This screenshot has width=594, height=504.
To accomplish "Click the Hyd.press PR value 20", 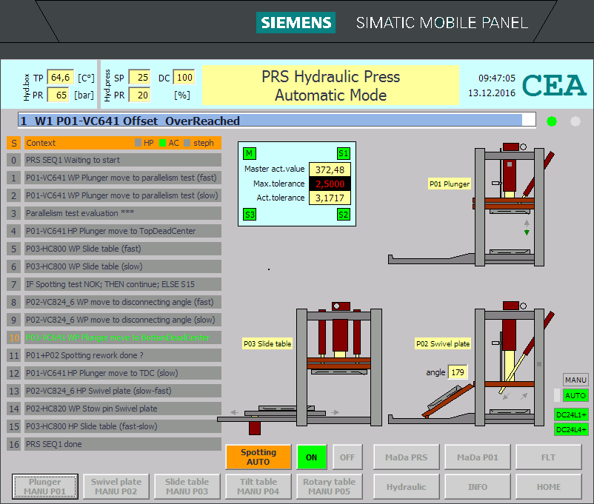I will 140,95.
